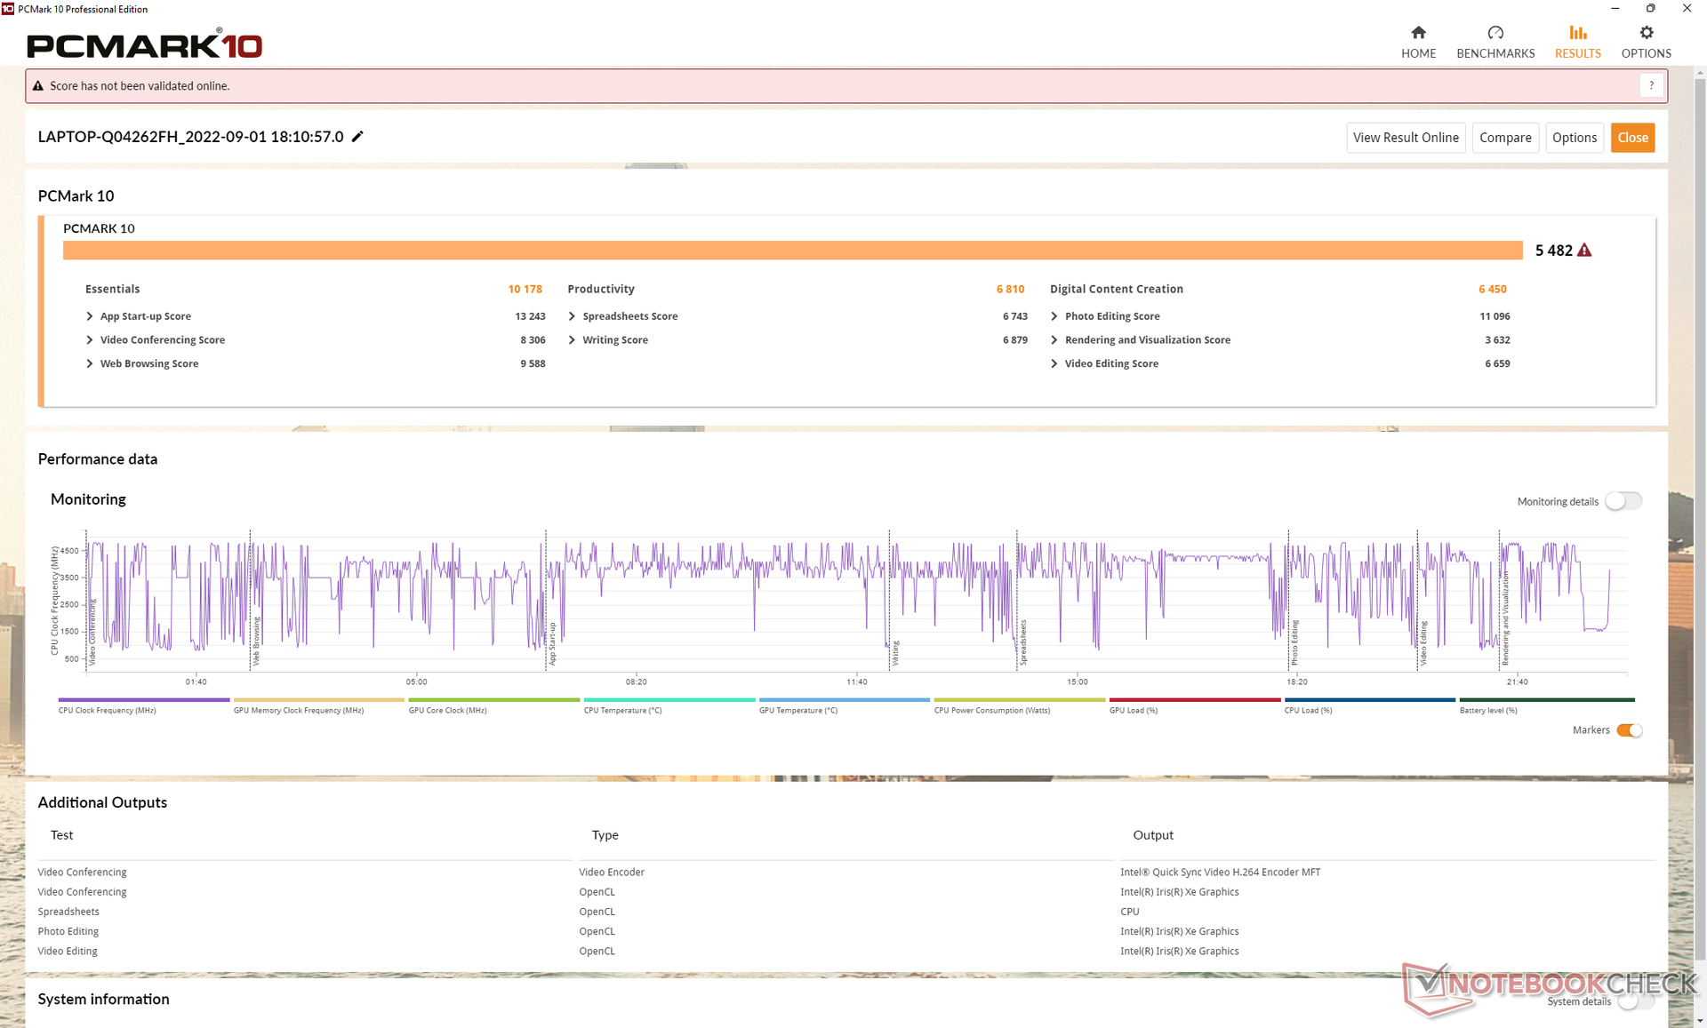Image resolution: width=1707 pixels, height=1028 pixels.
Task: Click alert icon in validation banner
Action: click(x=38, y=86)
